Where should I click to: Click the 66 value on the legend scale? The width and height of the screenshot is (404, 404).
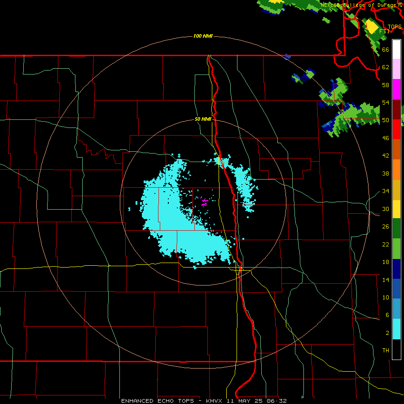(x=386, y=49)
